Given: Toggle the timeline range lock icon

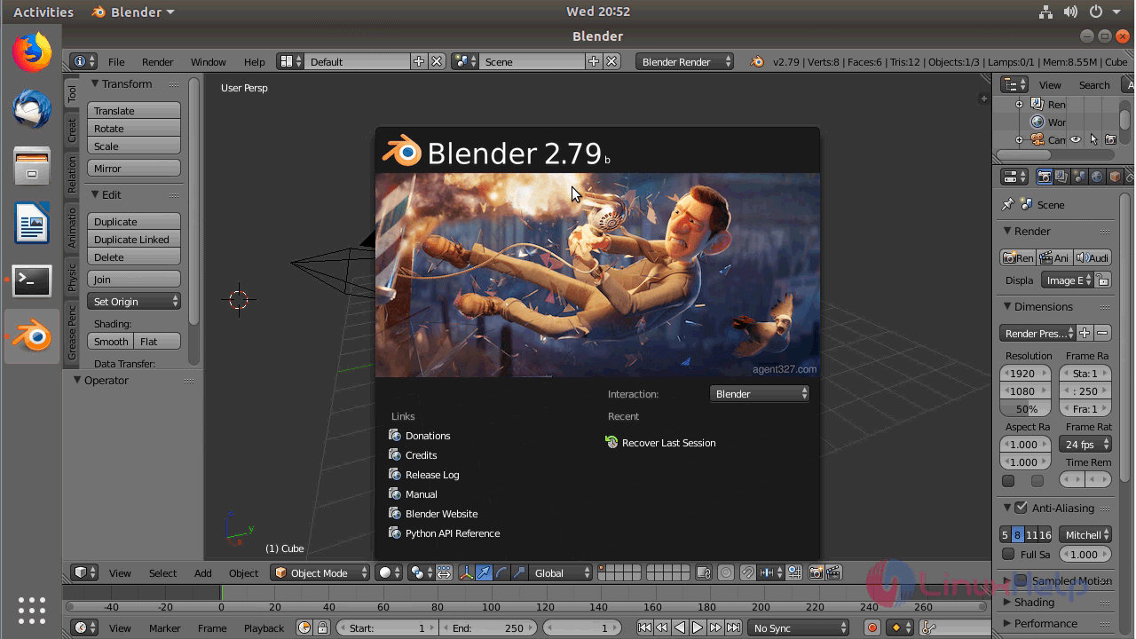Looking at the screenshot, I should [322, 627].
